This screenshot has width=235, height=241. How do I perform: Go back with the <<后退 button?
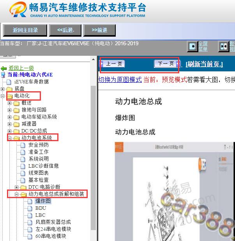click(65, 30)
